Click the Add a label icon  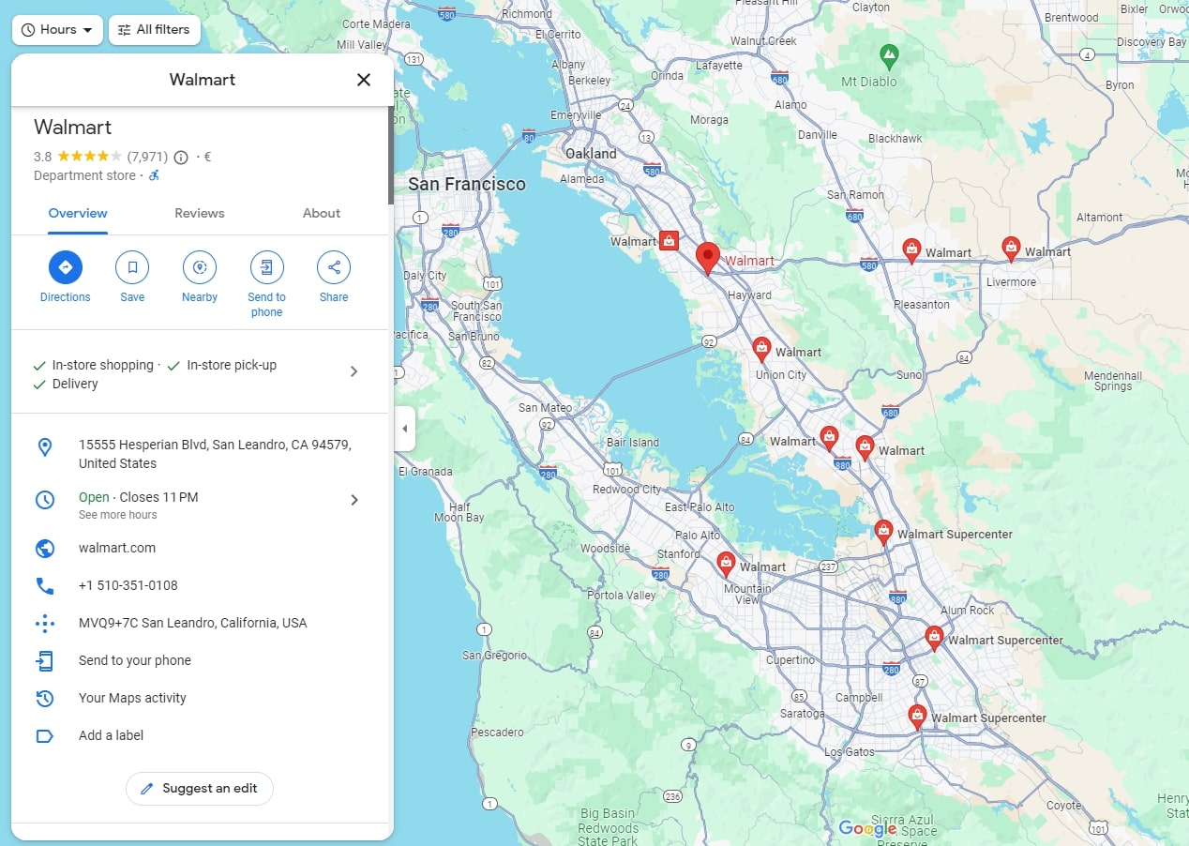point(44,735)
